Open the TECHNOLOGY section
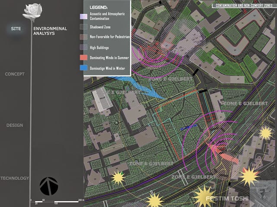Screen dimensions: 277x207 click(x=15, y=178)
